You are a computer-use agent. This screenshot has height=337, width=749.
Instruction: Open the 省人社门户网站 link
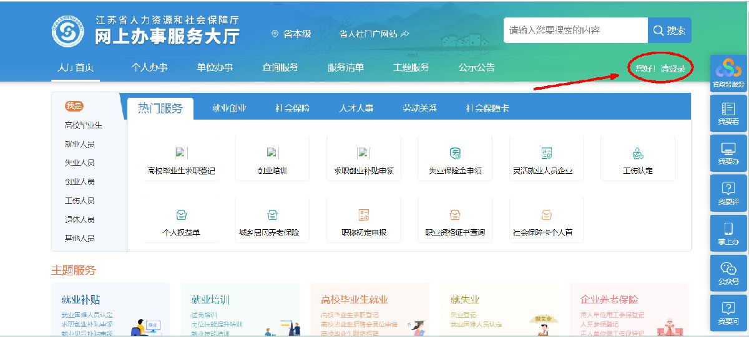tap(373, 34)
